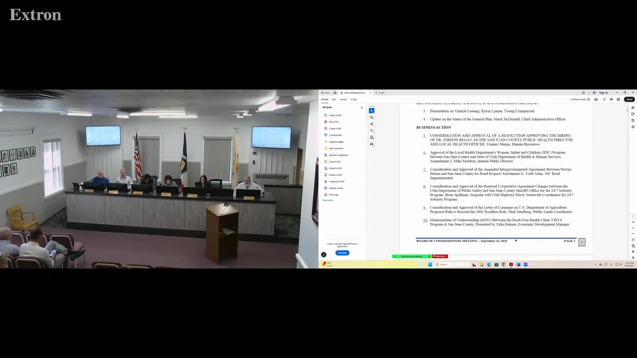The height and width of the screenshot is (358, 637).
Task: Zoom in using magnifier plus icon
Action: [x=633, y=252]
